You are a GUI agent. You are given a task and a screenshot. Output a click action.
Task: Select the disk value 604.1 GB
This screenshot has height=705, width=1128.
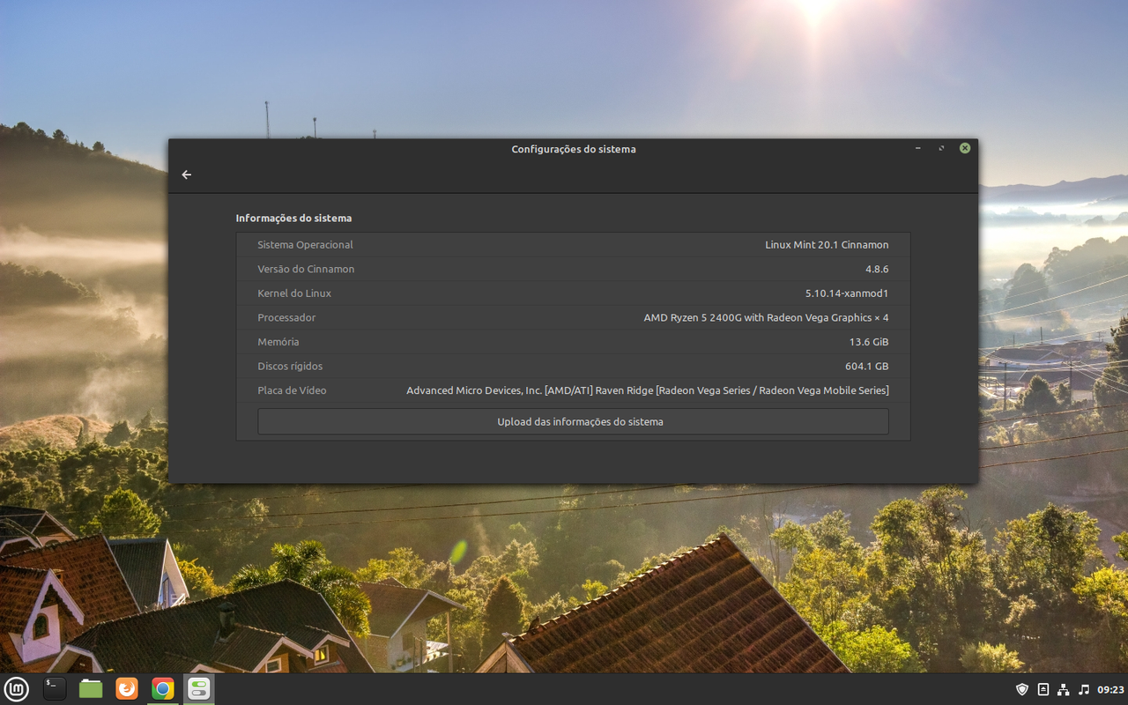coord(867,366)
